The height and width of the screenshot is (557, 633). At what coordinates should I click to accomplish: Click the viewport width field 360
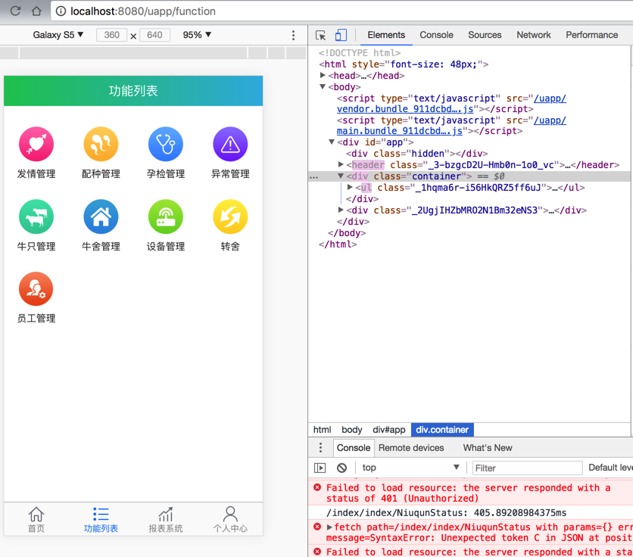pyautogui.click(x=111, y=35)
